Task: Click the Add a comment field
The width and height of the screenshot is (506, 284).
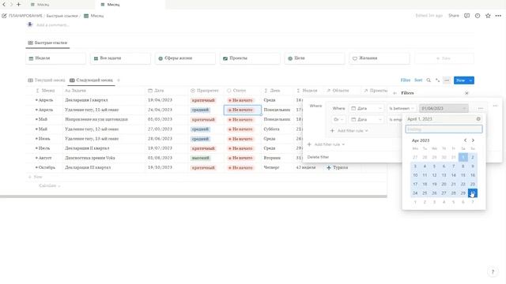Action: (x=53, y=24)
